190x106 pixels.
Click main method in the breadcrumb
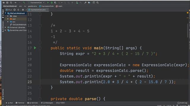[59, 6]
